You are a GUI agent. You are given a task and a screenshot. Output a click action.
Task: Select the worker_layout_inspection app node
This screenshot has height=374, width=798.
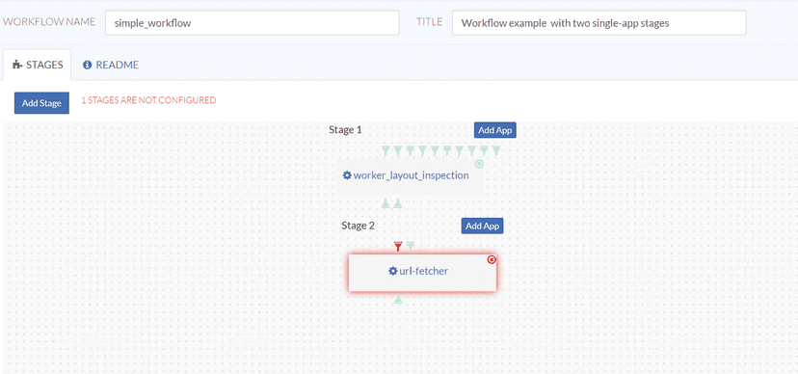[410, 176]
